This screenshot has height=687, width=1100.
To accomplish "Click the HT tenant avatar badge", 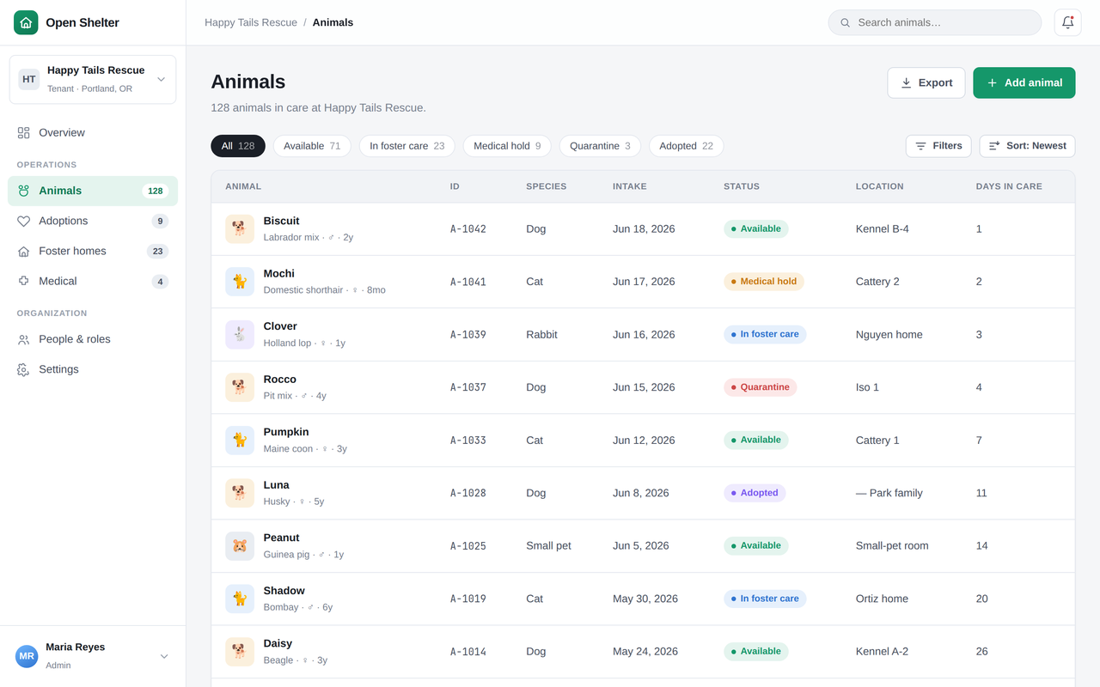I will click(x=29, y=79).
